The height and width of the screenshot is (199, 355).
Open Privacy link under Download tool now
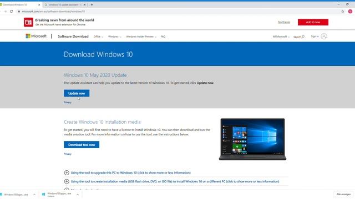point(68,154)
